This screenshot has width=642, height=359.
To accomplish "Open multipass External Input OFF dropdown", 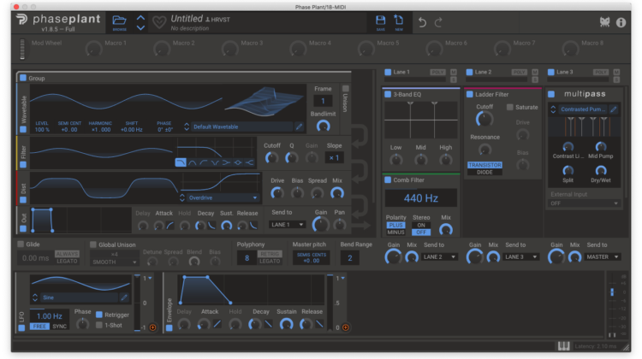I will pyautogui.click(x=584, y=203).
